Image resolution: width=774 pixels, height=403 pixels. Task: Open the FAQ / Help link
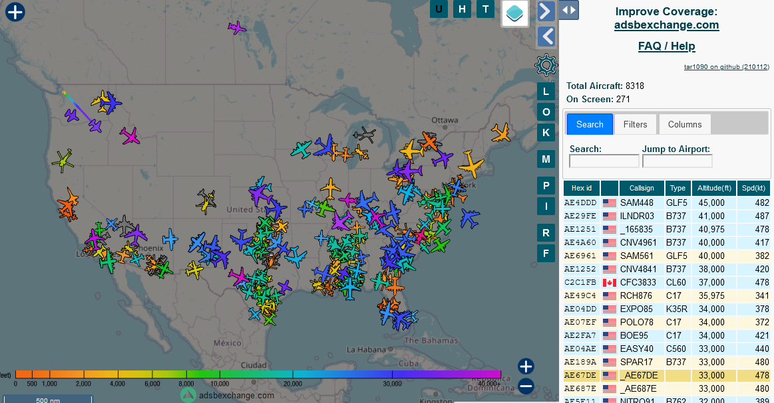pyautogui.click(x=666, y=46)
